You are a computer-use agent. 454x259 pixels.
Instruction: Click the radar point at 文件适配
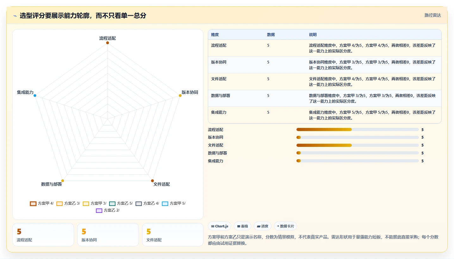(152, 181)
